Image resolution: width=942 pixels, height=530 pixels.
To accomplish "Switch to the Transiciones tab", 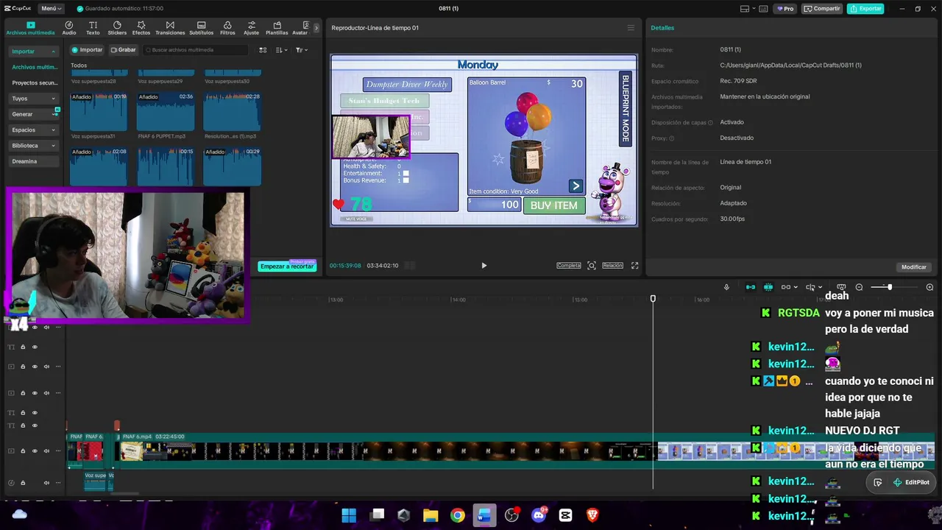I will (170, 28).
